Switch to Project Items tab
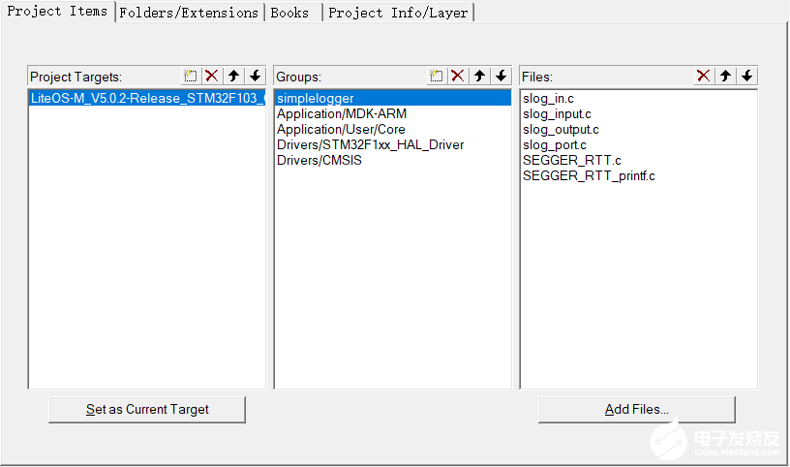790x467 pixels. (57, 11)
